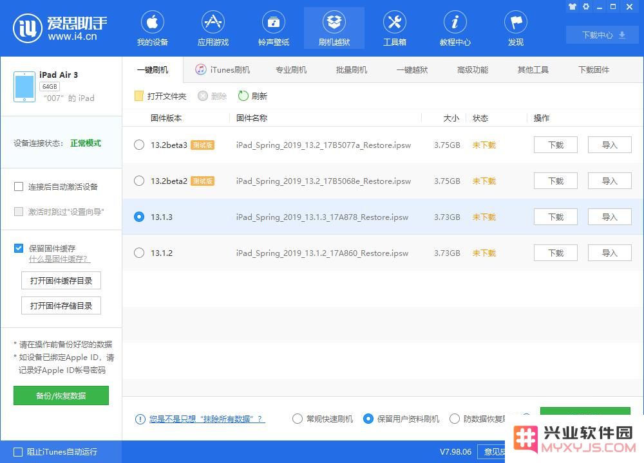Viewport: 644px width, 463px height.
Task: Click the info icon beside 抹除所有数据 link
Action: point(140,419)
